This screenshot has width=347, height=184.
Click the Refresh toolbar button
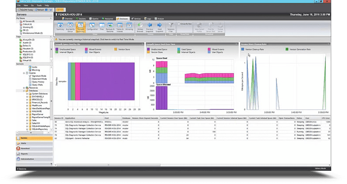click(x=39, y=10)
